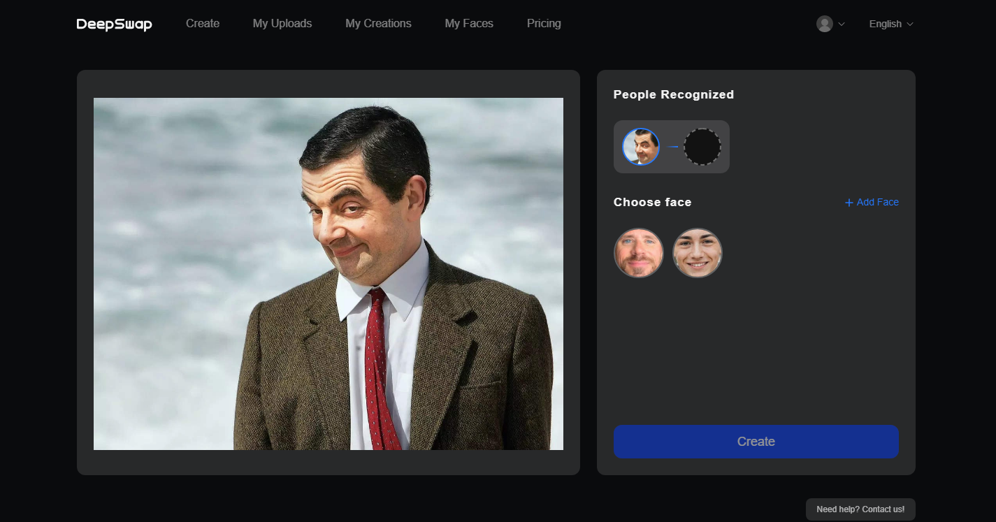Open the English language dropdown
996x522 pixels.
click(891, 24)
